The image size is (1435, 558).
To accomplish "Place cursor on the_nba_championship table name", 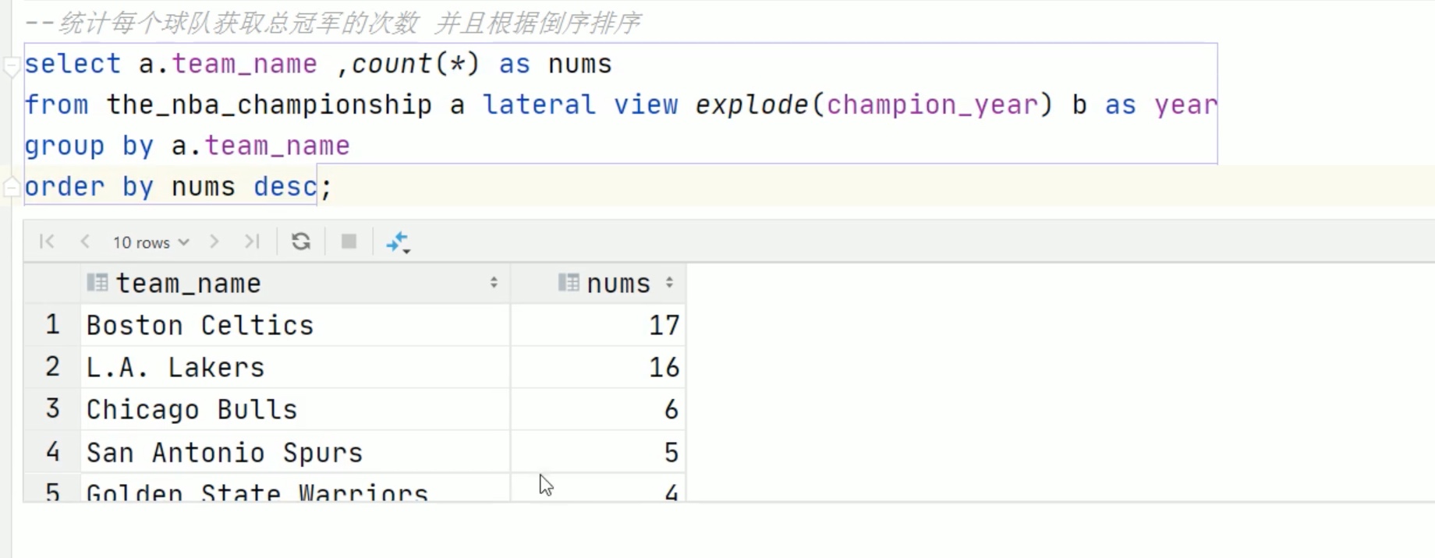I will point(269,104).
